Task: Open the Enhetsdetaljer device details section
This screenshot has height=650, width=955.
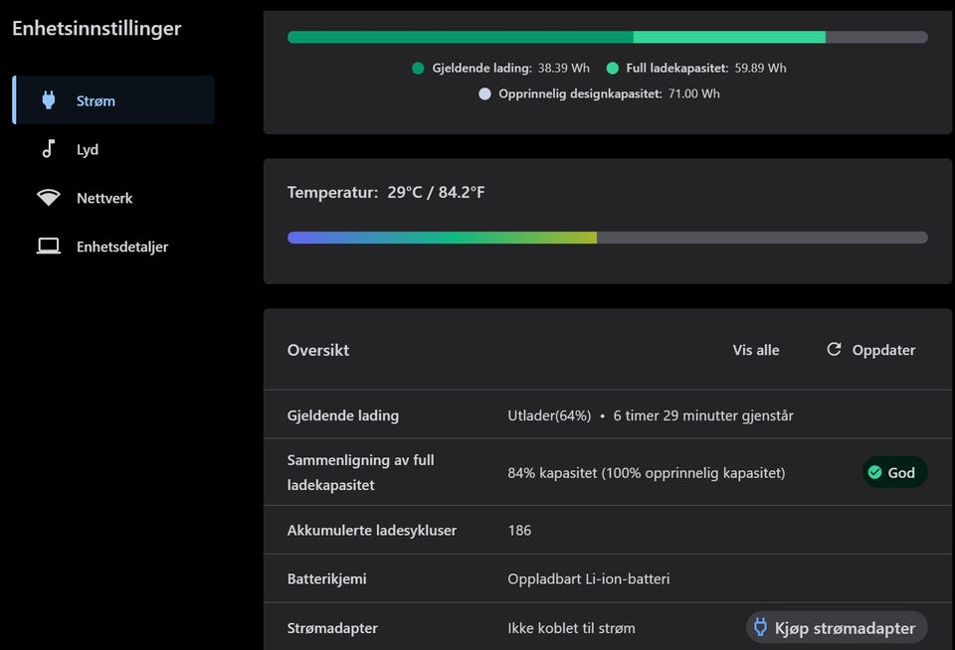Action: click(x=113, y=246)
